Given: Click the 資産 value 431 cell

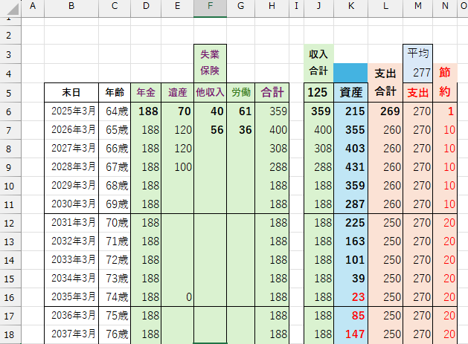Looking at the screenshot, I should point(350,167).
